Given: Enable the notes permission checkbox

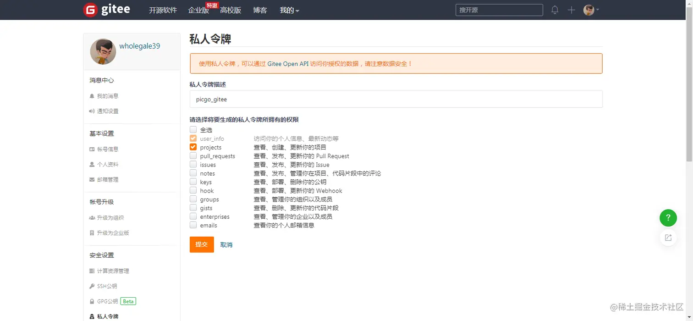Looking at the screenshot, I should (193, 173).
